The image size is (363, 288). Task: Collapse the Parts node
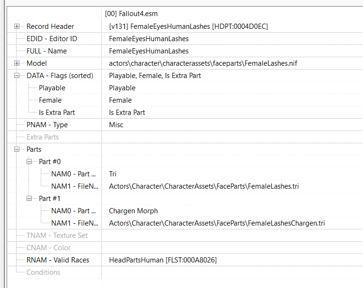point(17,149)
